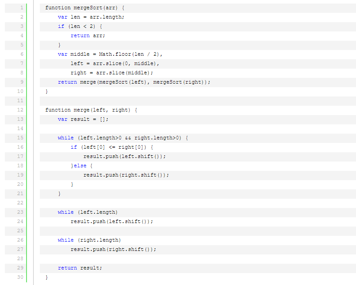This screenshot has width=356, height=285.
Task: Click 'result.push(right.shift());' on line 27
Action: (113, 249)
